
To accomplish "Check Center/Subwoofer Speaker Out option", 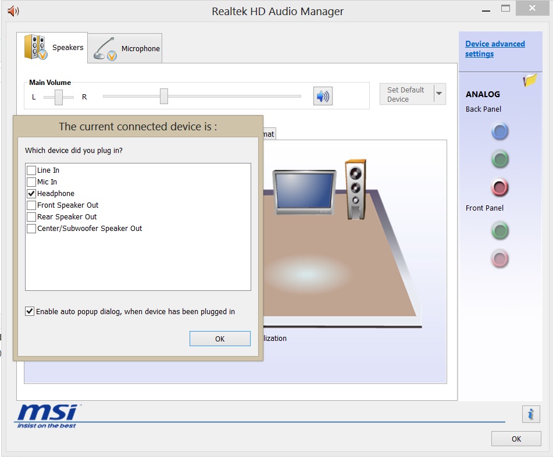I will pos(31,229).
